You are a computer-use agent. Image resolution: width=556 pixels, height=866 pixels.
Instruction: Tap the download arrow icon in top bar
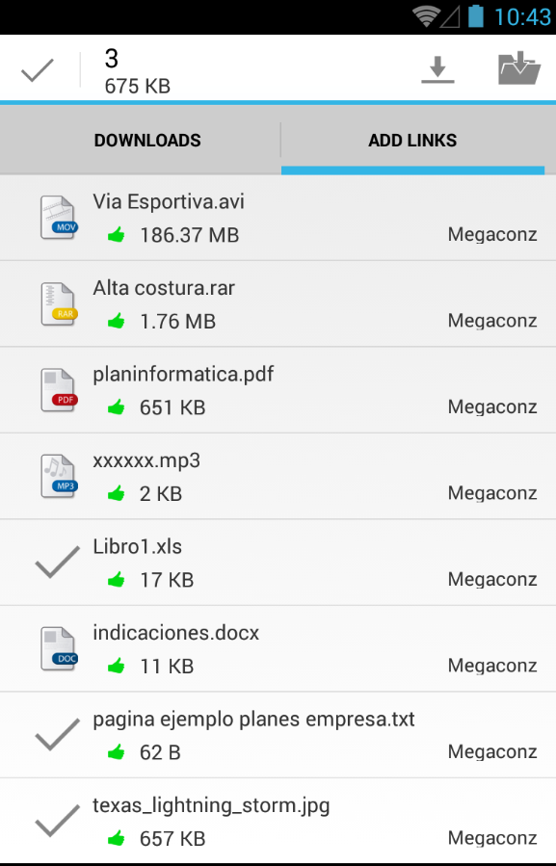(x=437, y=69)
